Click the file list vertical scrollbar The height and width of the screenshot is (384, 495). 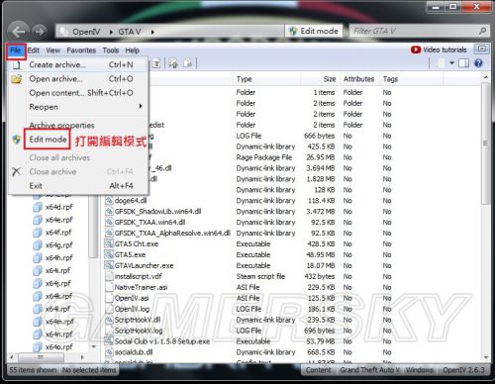click(485, 144)
